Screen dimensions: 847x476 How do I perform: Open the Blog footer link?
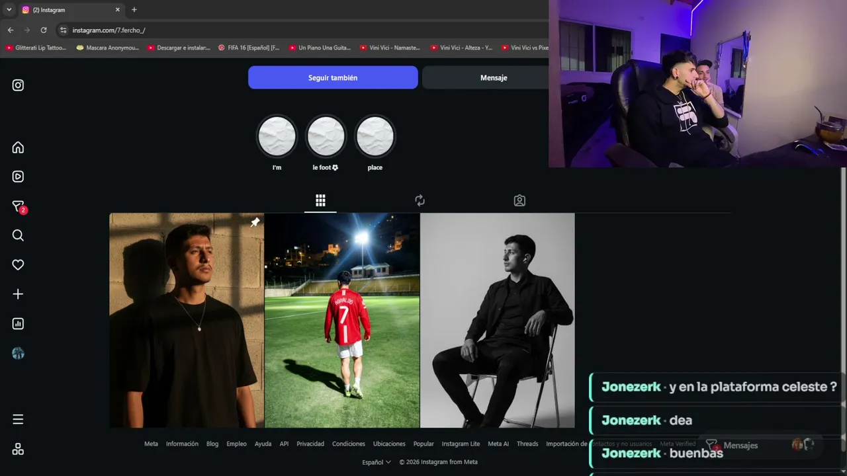coord(212,444)
